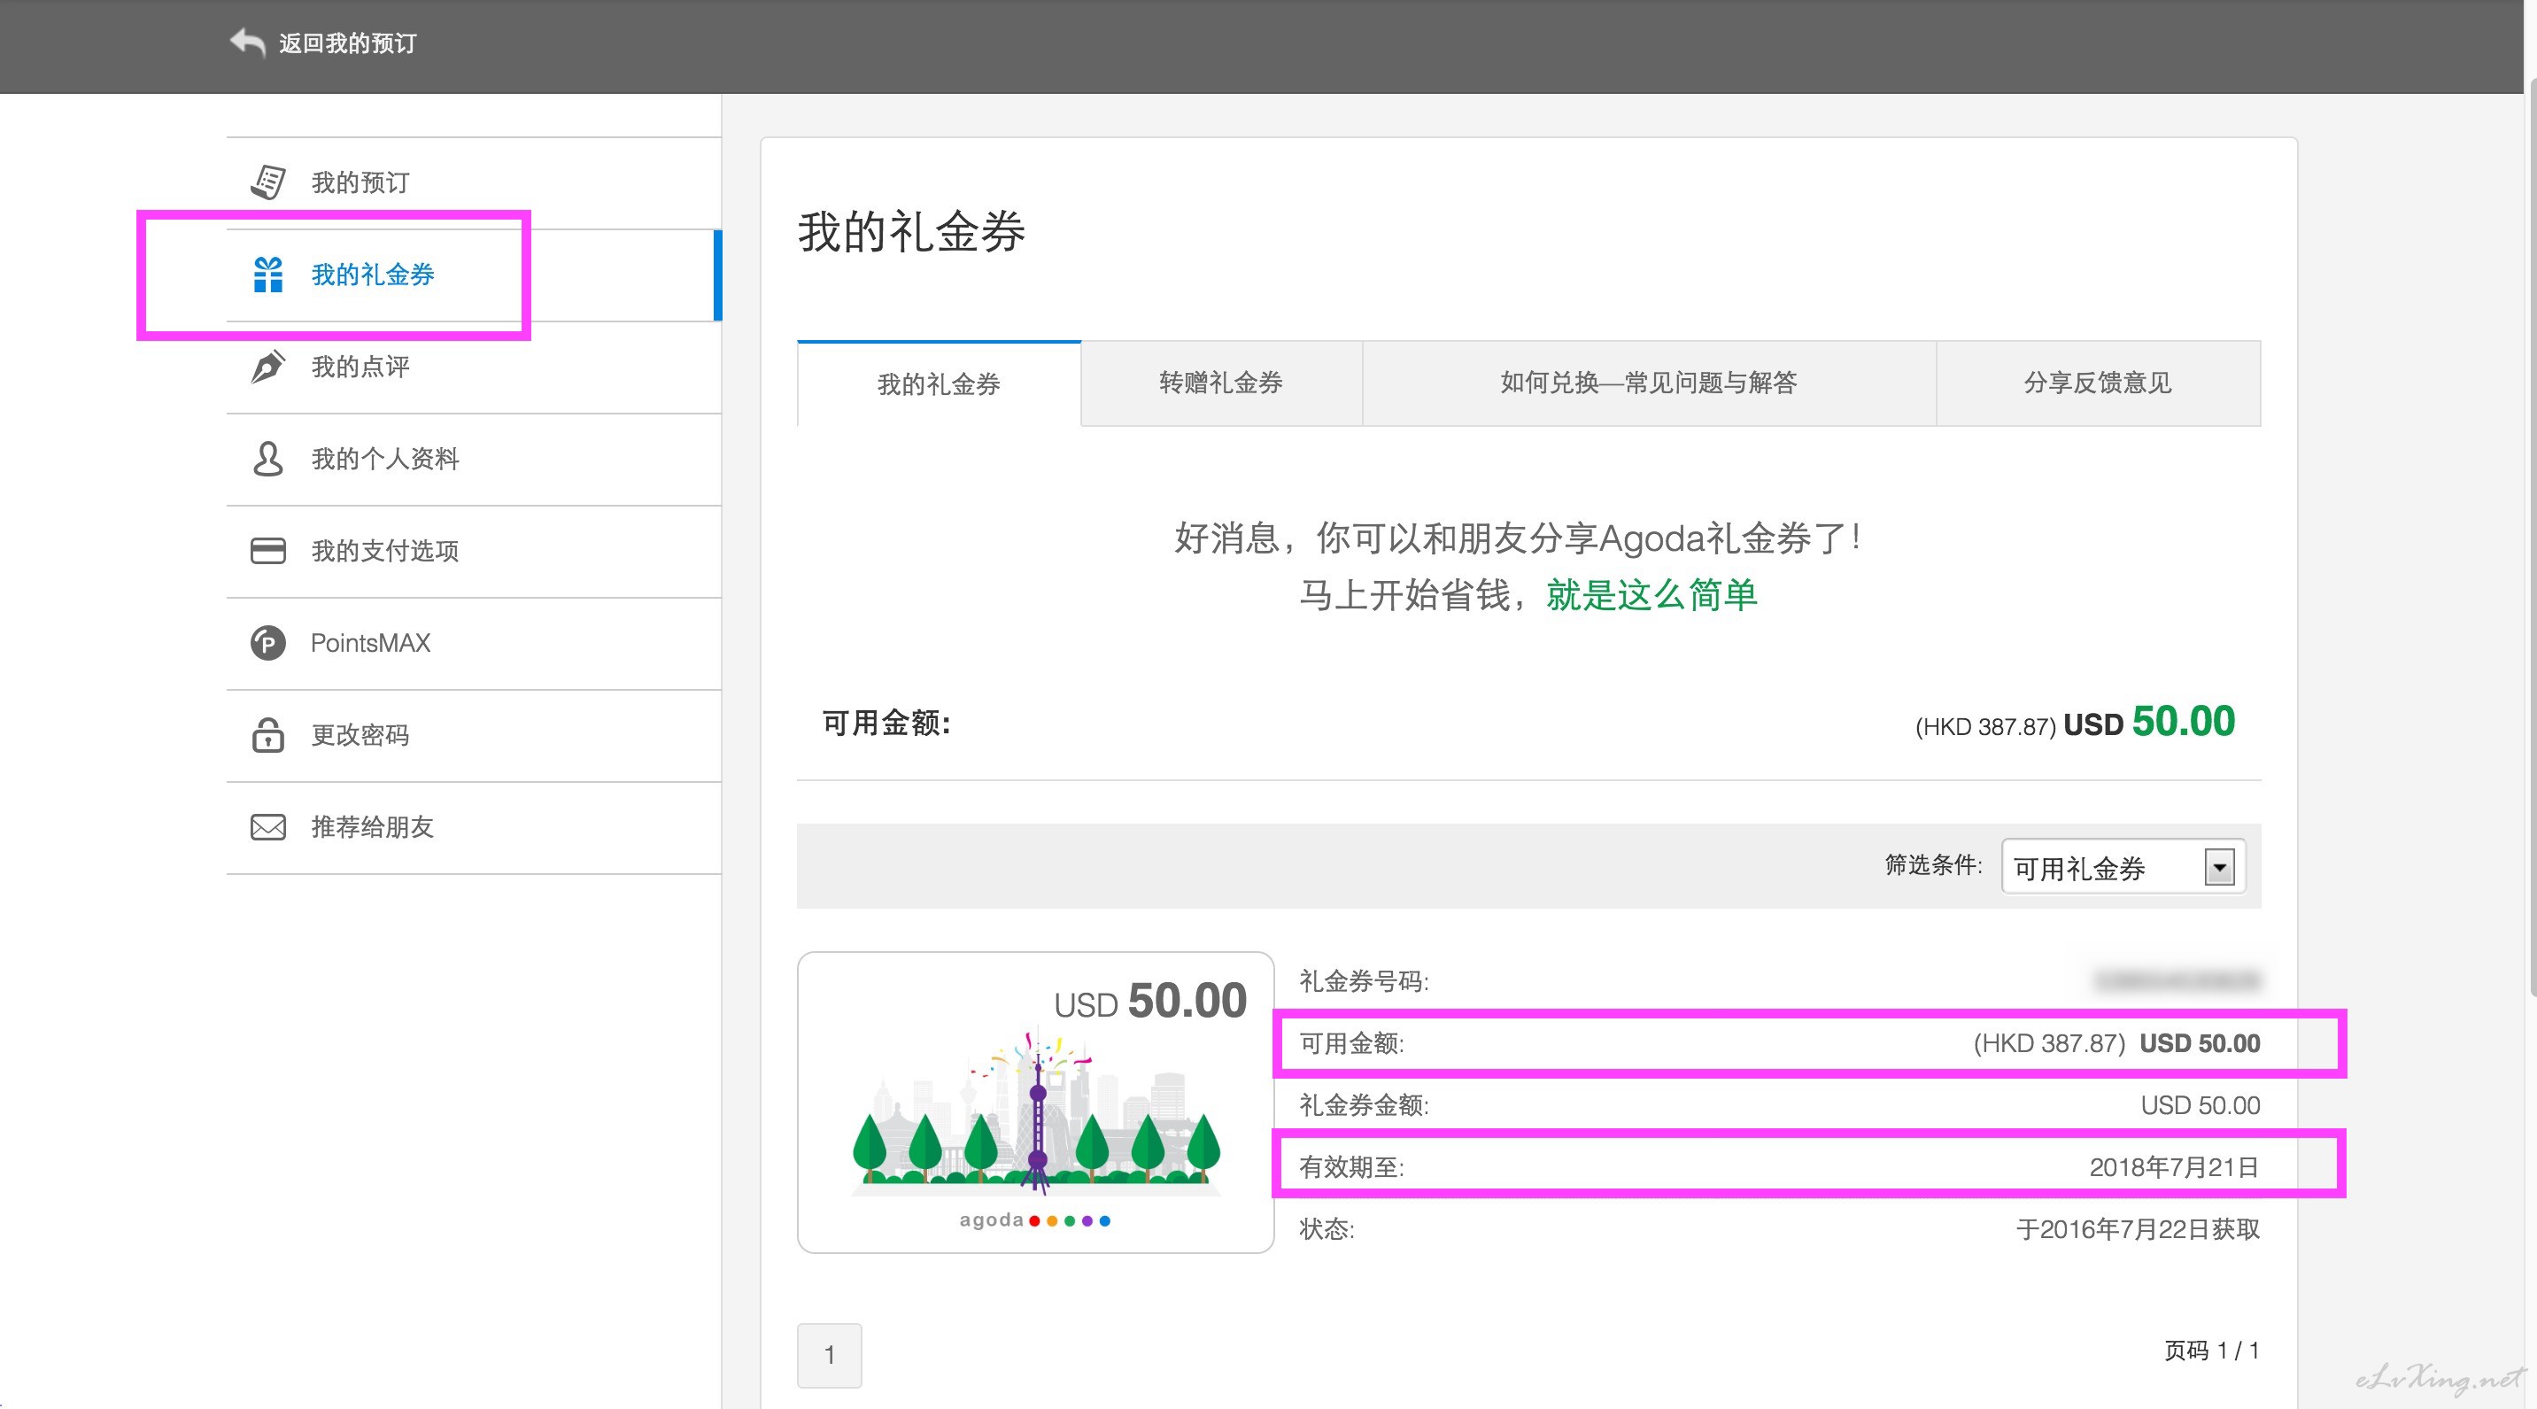Open the 如何兑换—常见问题与解答 tab

[1649, 383]
